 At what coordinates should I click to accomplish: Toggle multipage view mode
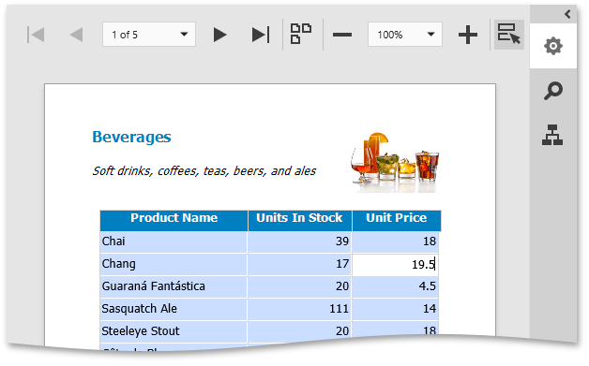click(x=301, y=34)
